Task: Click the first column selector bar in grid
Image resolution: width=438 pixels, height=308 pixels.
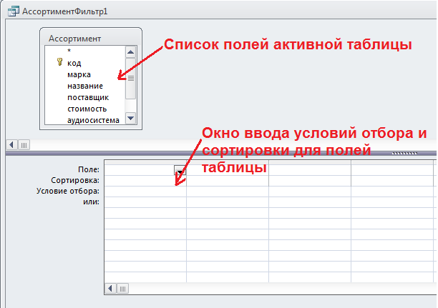Action: pos(145,162)
